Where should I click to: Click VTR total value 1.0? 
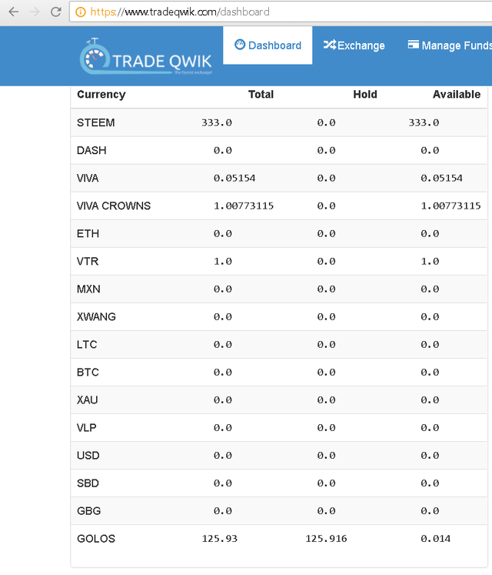point(223,262)
